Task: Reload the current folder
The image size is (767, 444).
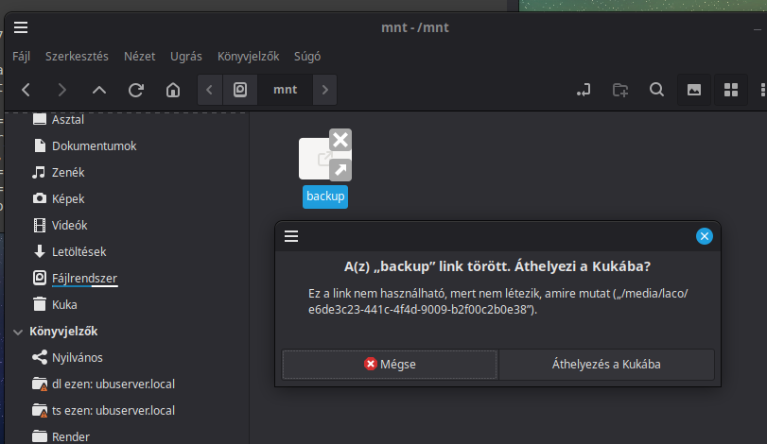Action: point(136,90)
